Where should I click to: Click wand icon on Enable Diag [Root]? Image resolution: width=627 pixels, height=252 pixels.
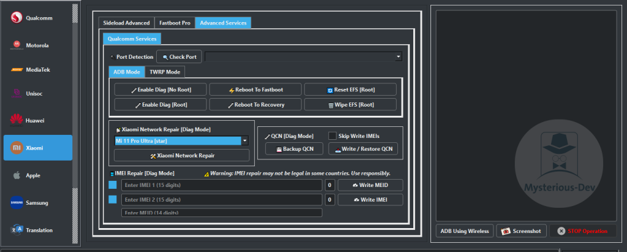coord(138,105)
